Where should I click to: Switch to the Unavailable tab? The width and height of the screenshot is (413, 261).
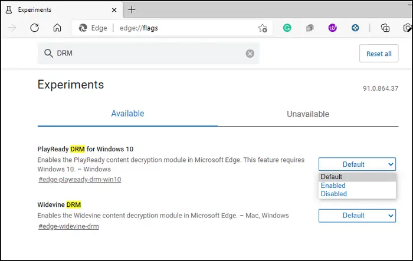click(308, 114)
